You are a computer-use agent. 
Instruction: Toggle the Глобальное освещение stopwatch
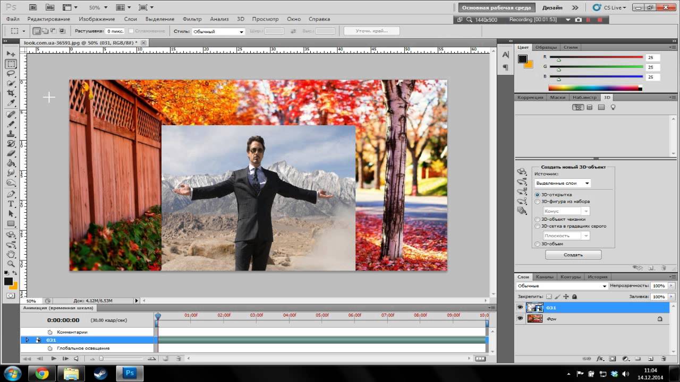50,348
